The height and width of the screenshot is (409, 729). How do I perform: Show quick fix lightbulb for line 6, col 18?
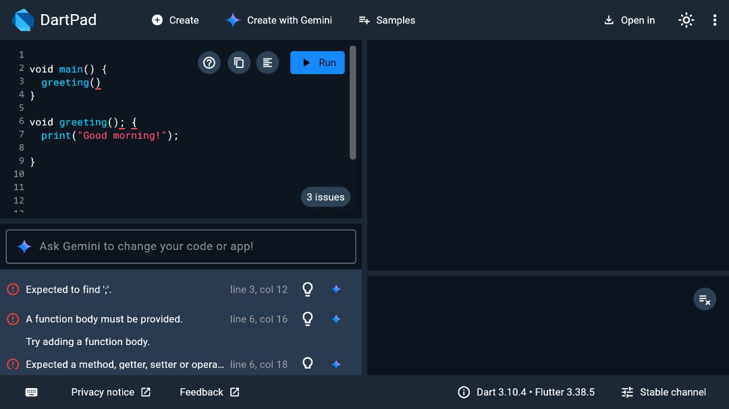point(307,363)
